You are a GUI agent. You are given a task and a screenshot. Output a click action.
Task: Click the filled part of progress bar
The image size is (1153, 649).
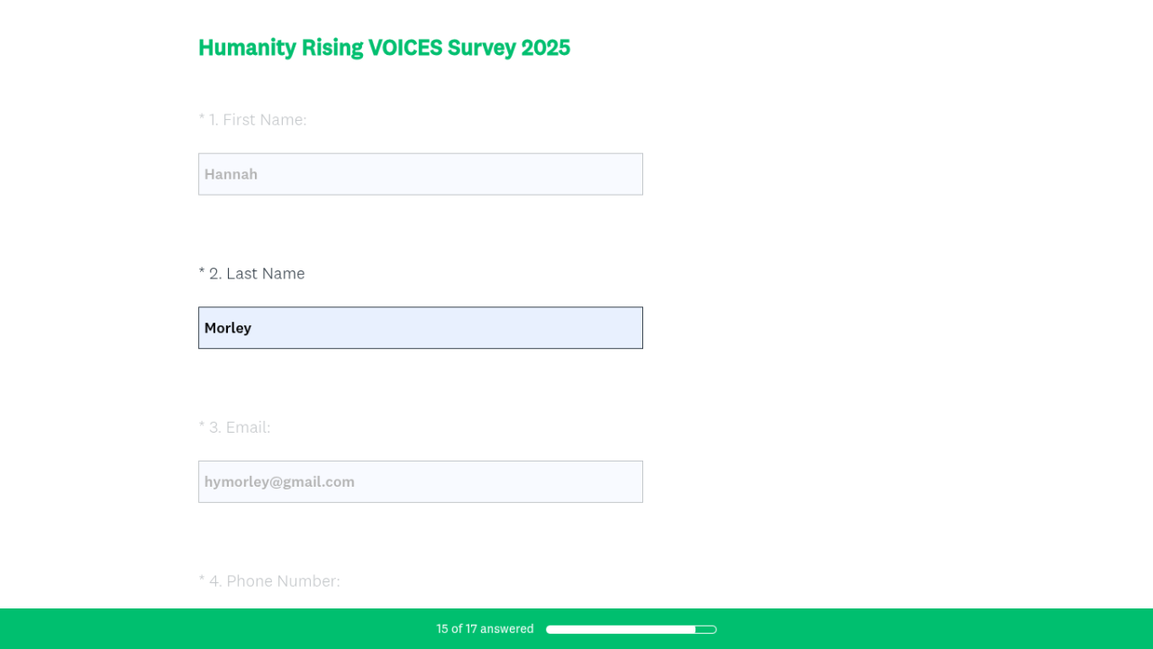pyautogui.click(x=620, y=629)
